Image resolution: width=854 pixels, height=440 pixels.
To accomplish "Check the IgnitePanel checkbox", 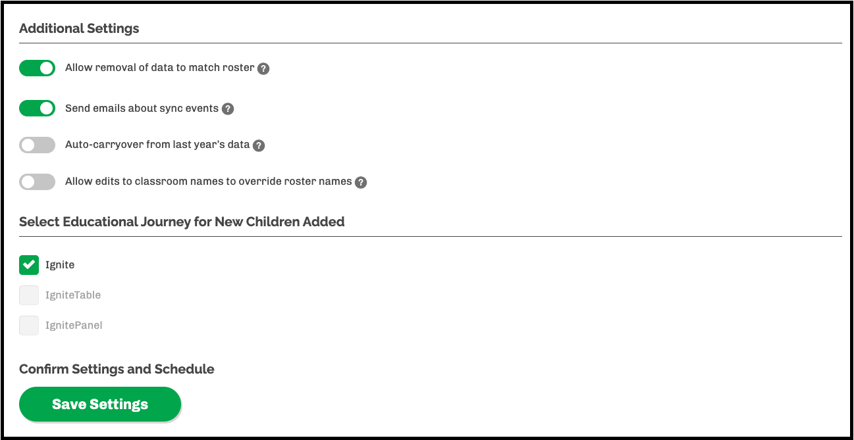I will pos(29,326).
